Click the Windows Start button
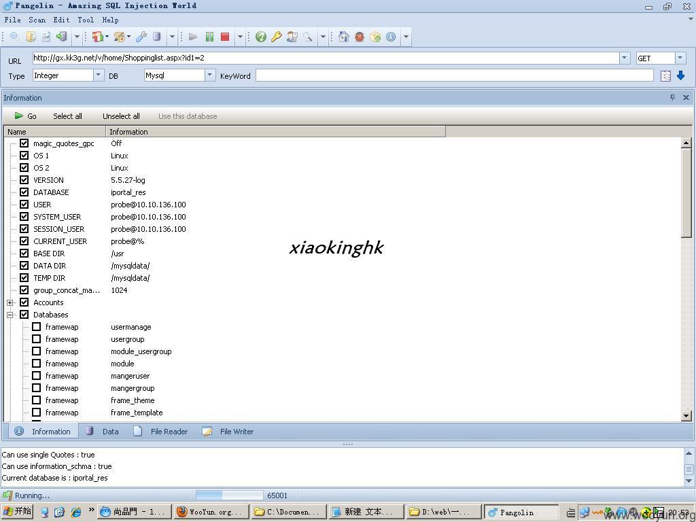 point(18,511)
